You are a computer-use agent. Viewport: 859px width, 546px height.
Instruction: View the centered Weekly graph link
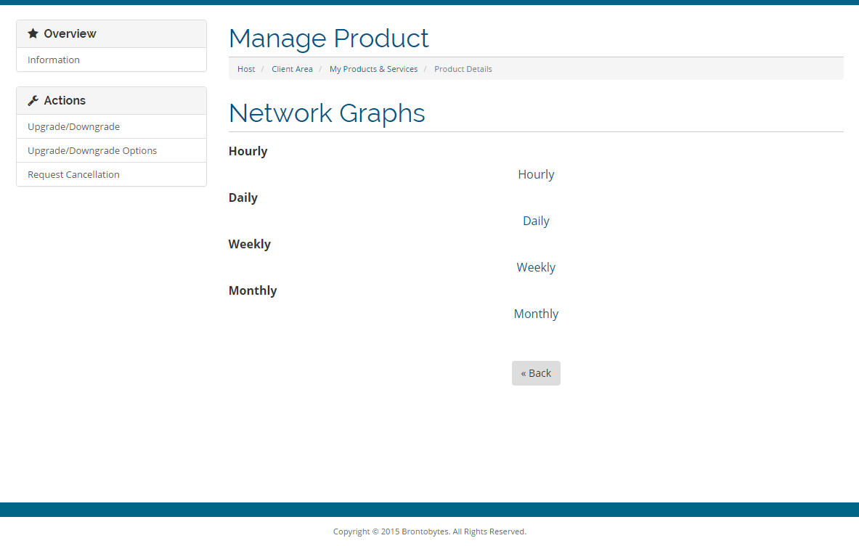click(x=536, y=268)
